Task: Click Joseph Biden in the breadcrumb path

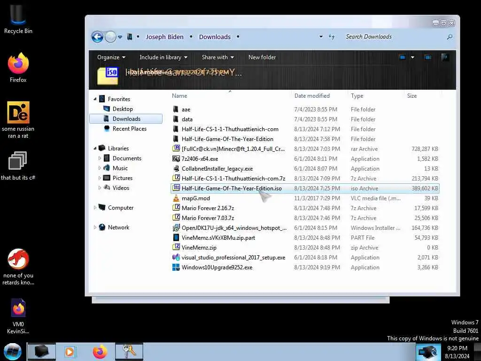Action: pos(164,37)
